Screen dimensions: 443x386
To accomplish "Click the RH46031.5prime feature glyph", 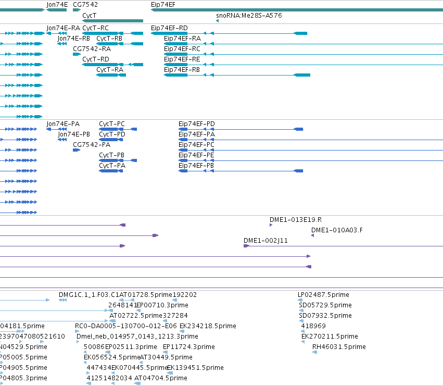I will tap(315, 352).
